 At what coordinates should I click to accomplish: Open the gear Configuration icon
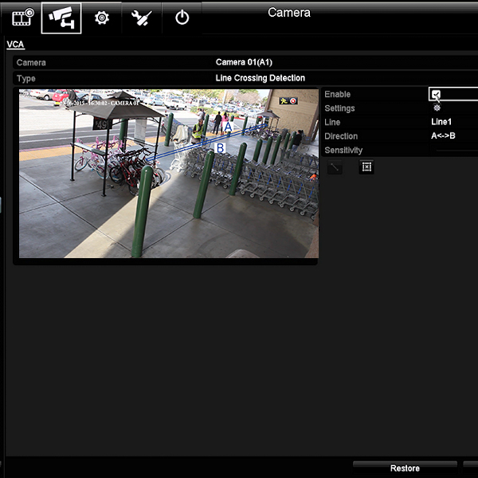tap(101, 17)
